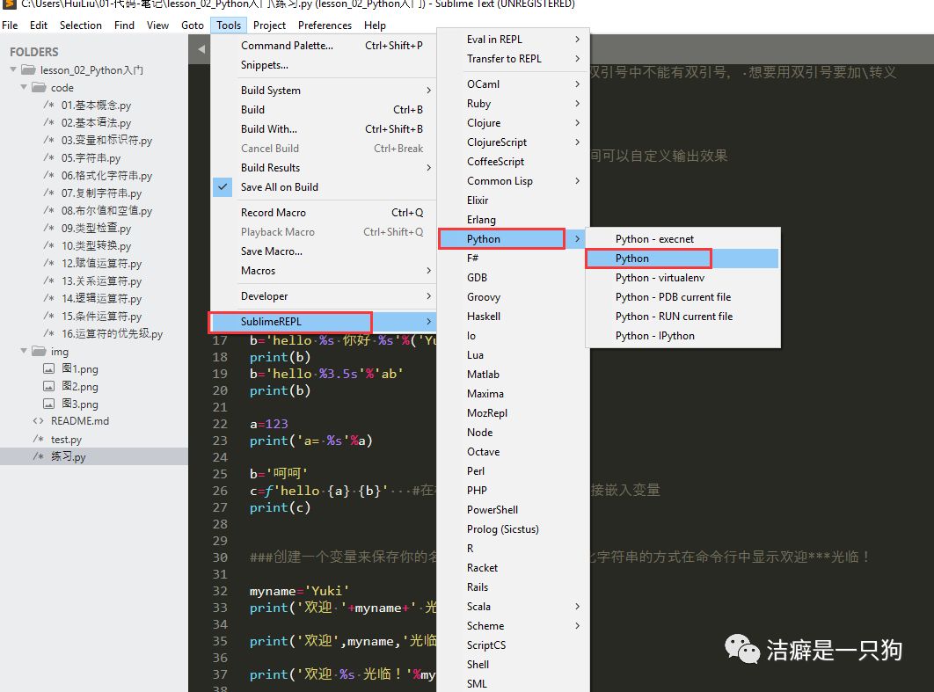This screenshot has width=934, height=692.
Task: Choose Build With... option
Action: pos(324,128)
